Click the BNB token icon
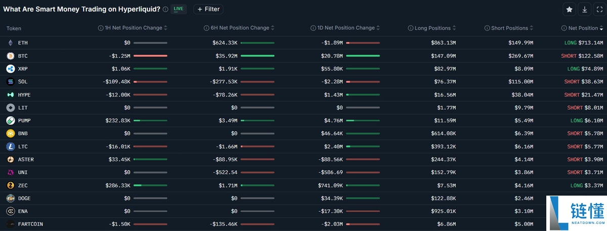 point(10,133)
